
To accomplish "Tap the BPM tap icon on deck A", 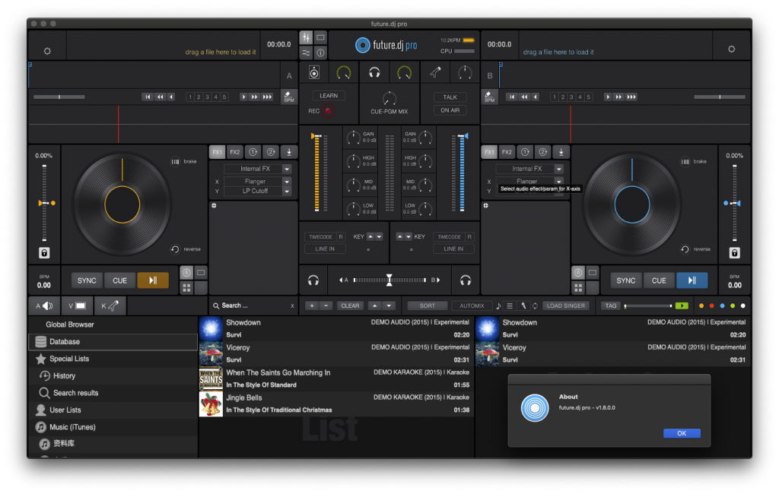I will click(x=289, y=97).
